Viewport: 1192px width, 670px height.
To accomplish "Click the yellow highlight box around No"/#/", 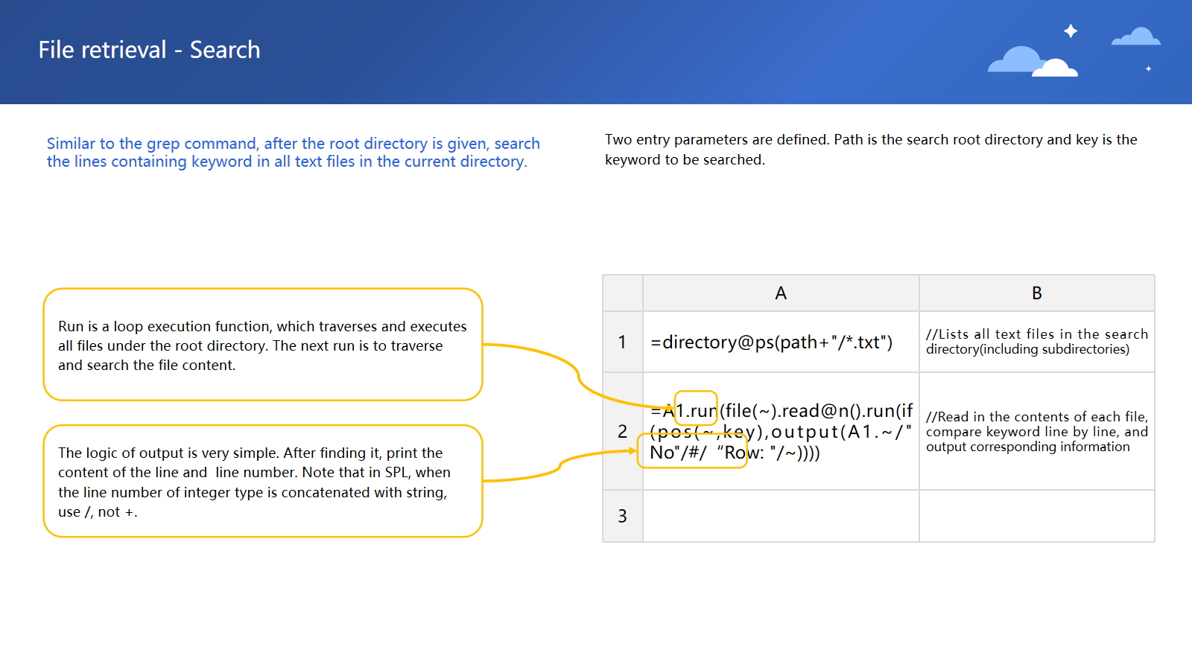I will tap(692, 452).
